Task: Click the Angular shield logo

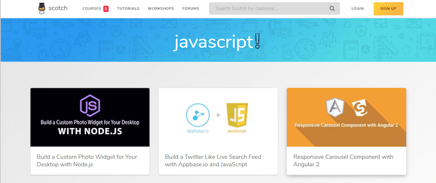Action: [335, 107]
